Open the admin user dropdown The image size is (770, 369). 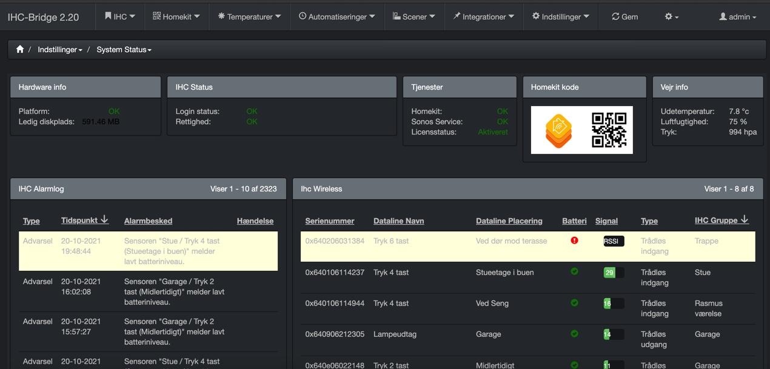coord(737,17)
